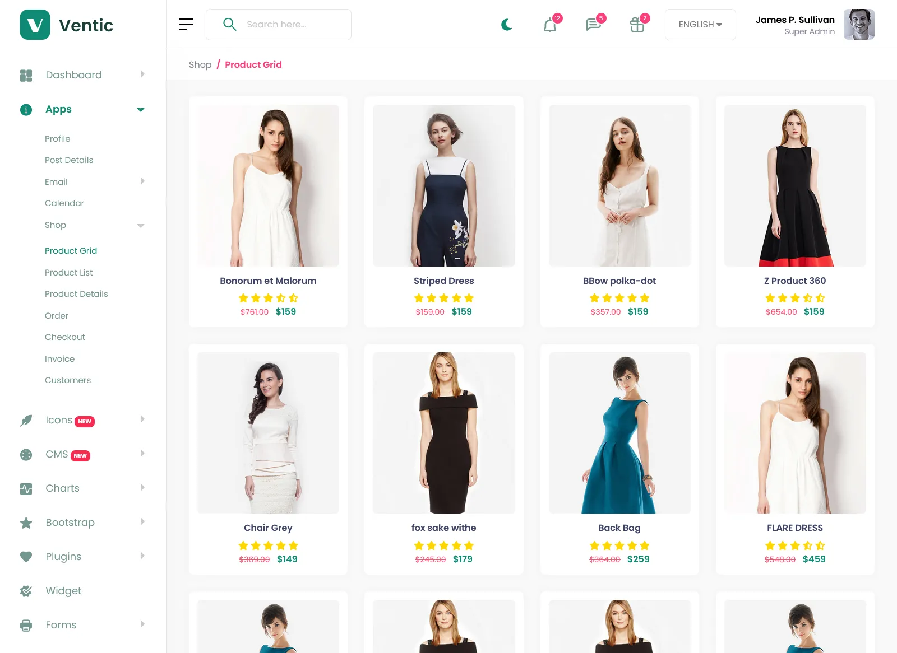
Task: Open the ENGLISH language dropdown
Action: point(700,25)
